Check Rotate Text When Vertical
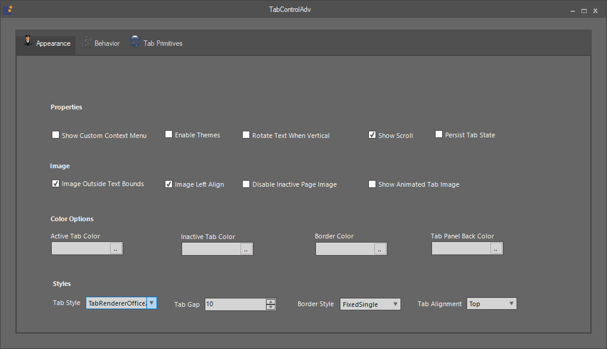 coord(246,134)
